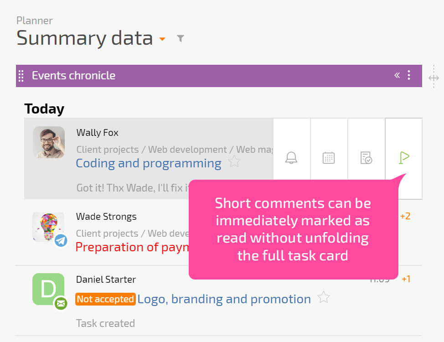Click the drag handle dots on Events chronicle
This screenshot has width=444, height=342.
[21, 76]
